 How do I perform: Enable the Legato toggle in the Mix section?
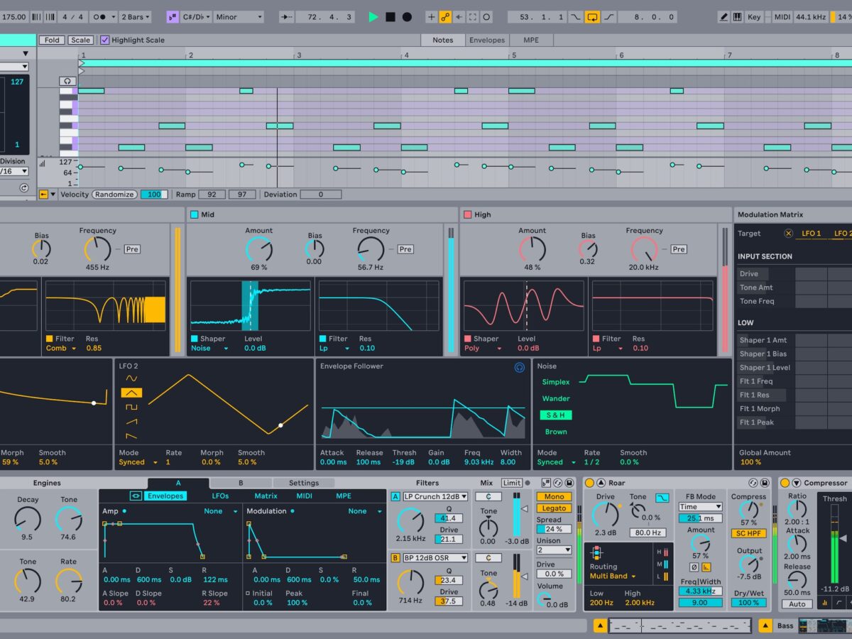pos(555,508)
